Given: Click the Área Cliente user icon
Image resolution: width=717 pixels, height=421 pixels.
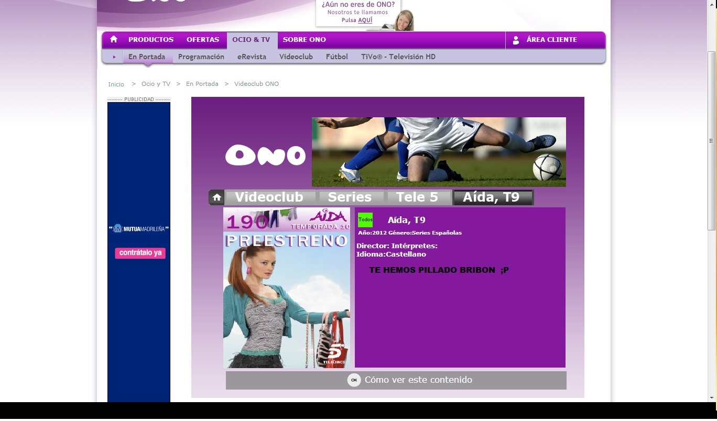Looking at the screenshot, I should 516,40.
